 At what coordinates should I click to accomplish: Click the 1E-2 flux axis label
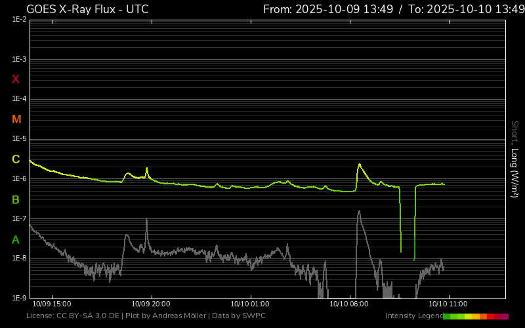pyautogui.click(x=19, y=20)
